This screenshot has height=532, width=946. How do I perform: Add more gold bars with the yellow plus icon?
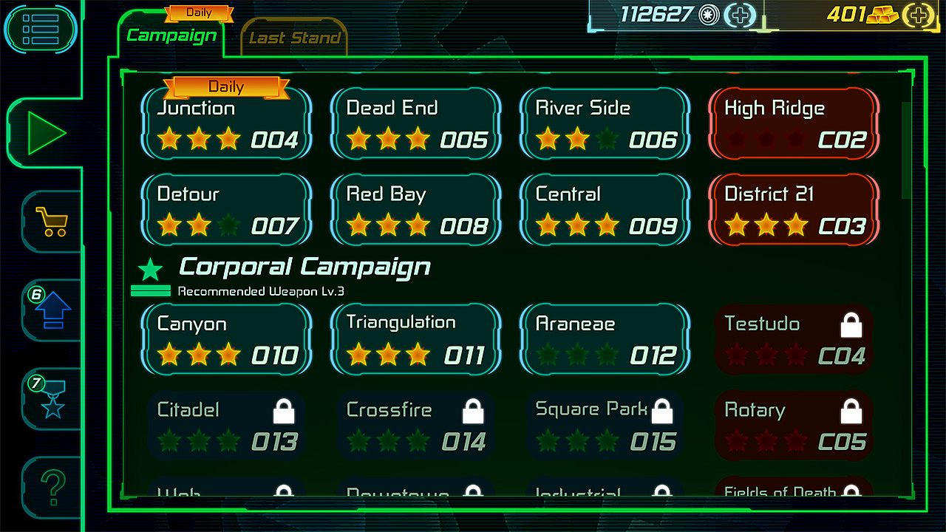point(919,15)
